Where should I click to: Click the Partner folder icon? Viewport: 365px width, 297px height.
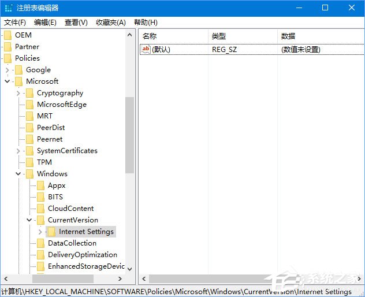8,47
